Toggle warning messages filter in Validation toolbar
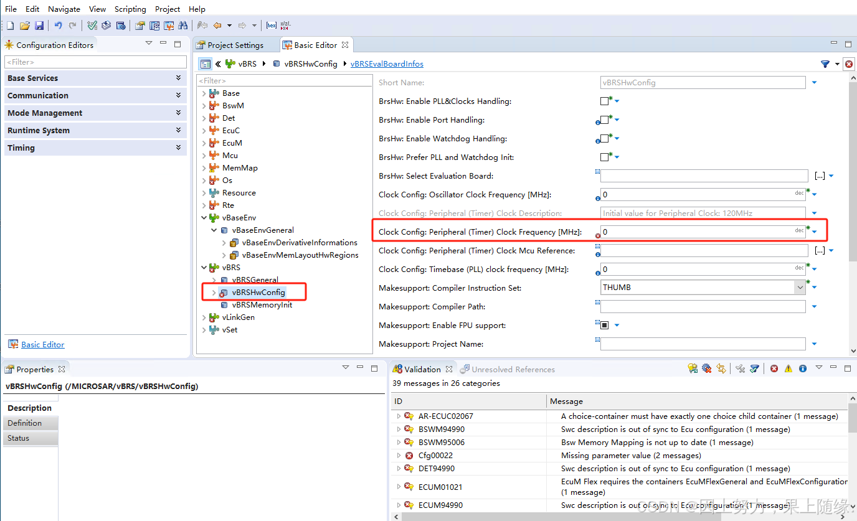Image resolution: width=857 pixels, height=521 pixels. 788,368
